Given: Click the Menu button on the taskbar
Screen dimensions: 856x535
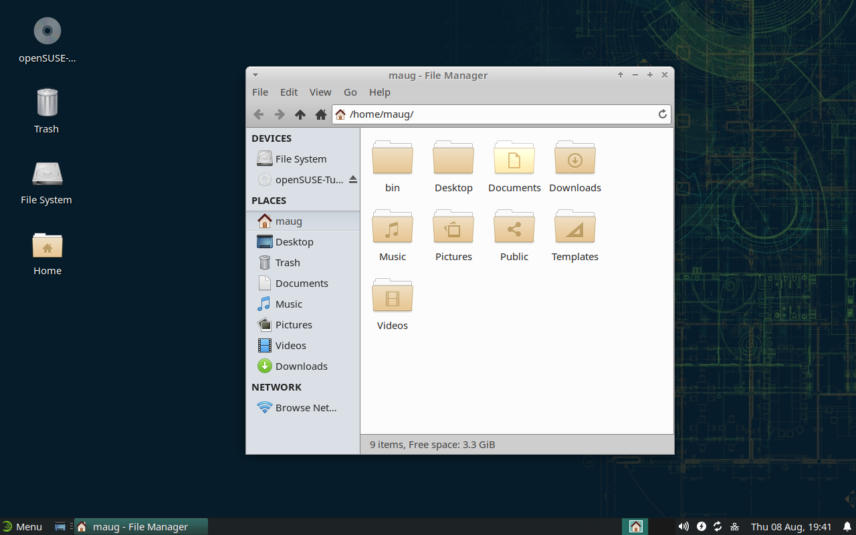Looking at the screenshot, I should point(22,526).
